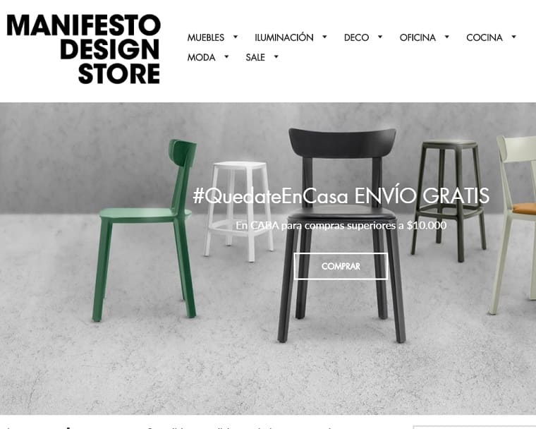This screenshot has width=536, height=429.
Task: Click the white stool in the banner
Action: coord(238,210)
